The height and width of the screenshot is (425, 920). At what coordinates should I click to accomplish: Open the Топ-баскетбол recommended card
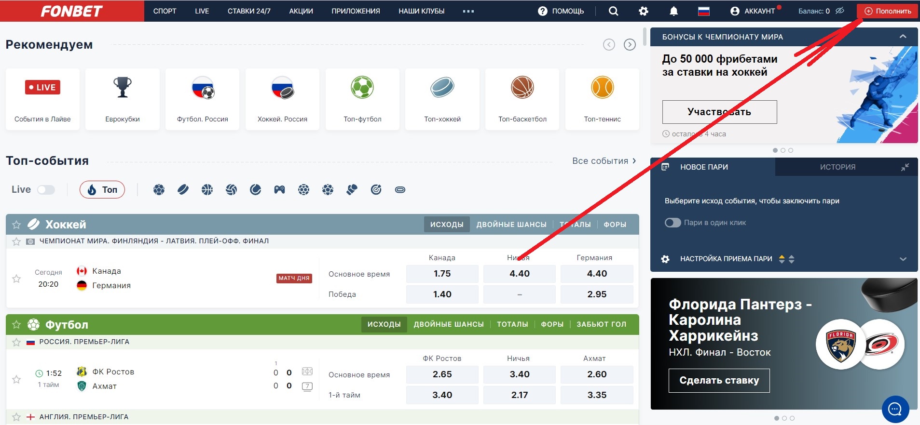(x=522, y=99)
